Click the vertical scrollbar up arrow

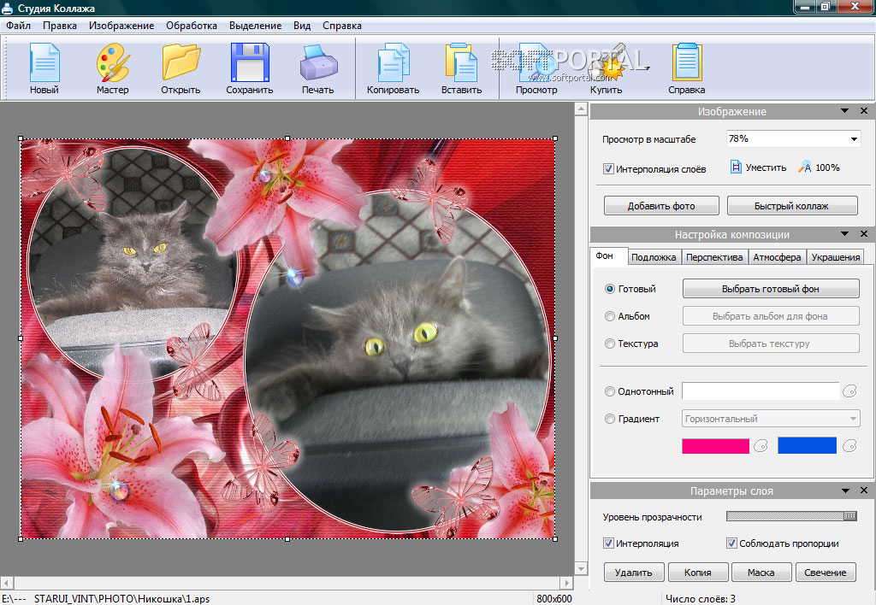coord(581,109)
